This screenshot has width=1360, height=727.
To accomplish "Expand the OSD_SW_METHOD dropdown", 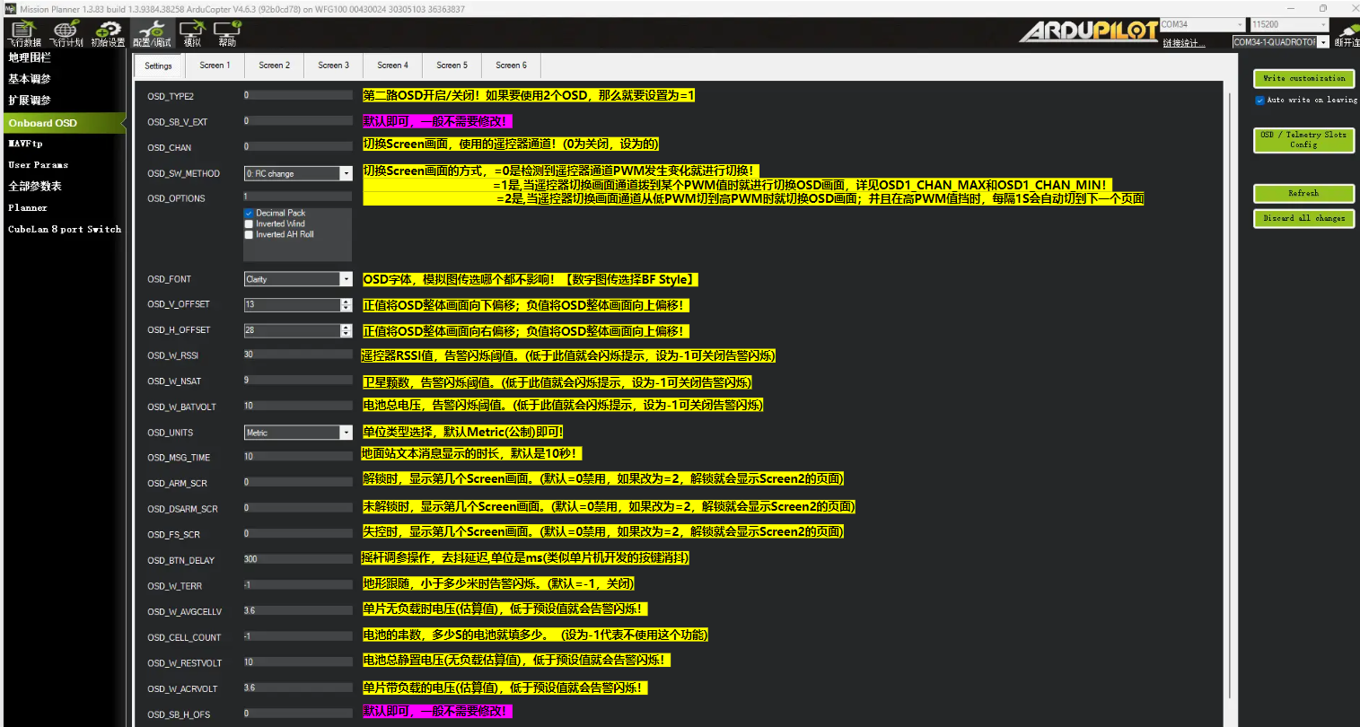I will [x=346, y=174].
